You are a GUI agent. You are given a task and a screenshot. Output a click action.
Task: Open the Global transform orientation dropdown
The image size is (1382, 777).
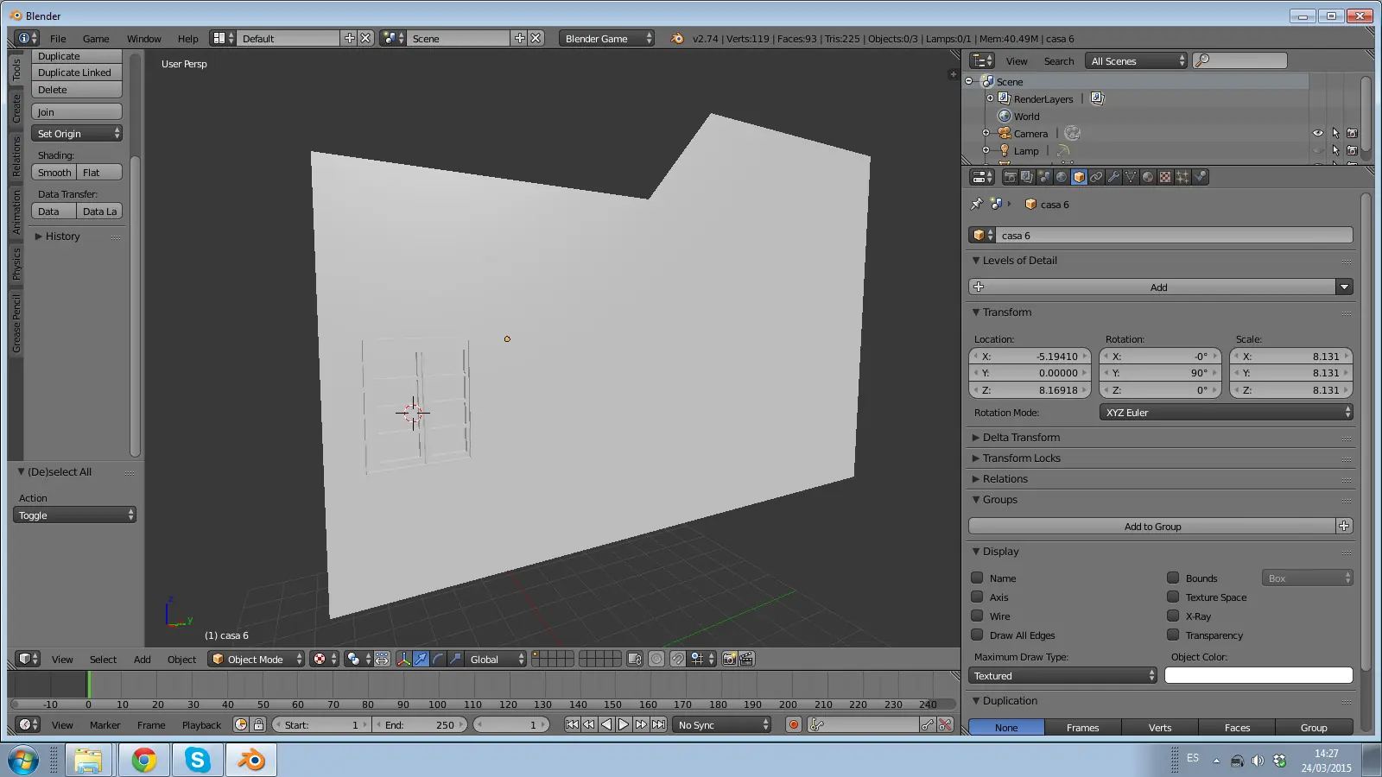(496, 659)
